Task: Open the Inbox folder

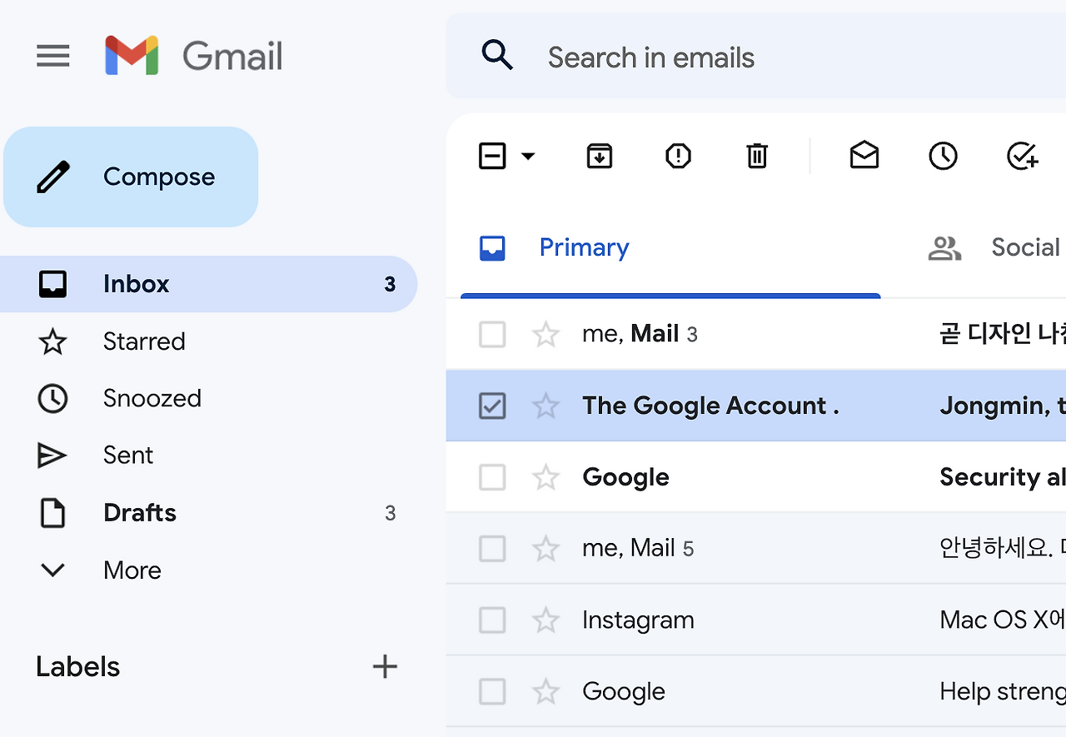Action: pyautogui.click(x=208, y=284)
